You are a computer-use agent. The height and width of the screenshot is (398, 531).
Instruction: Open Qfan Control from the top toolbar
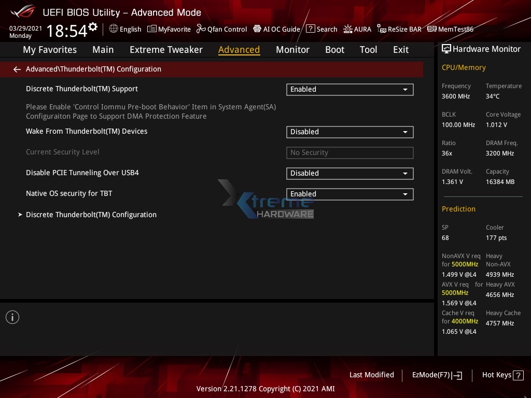pyautogui.click(x=221, y=29)
